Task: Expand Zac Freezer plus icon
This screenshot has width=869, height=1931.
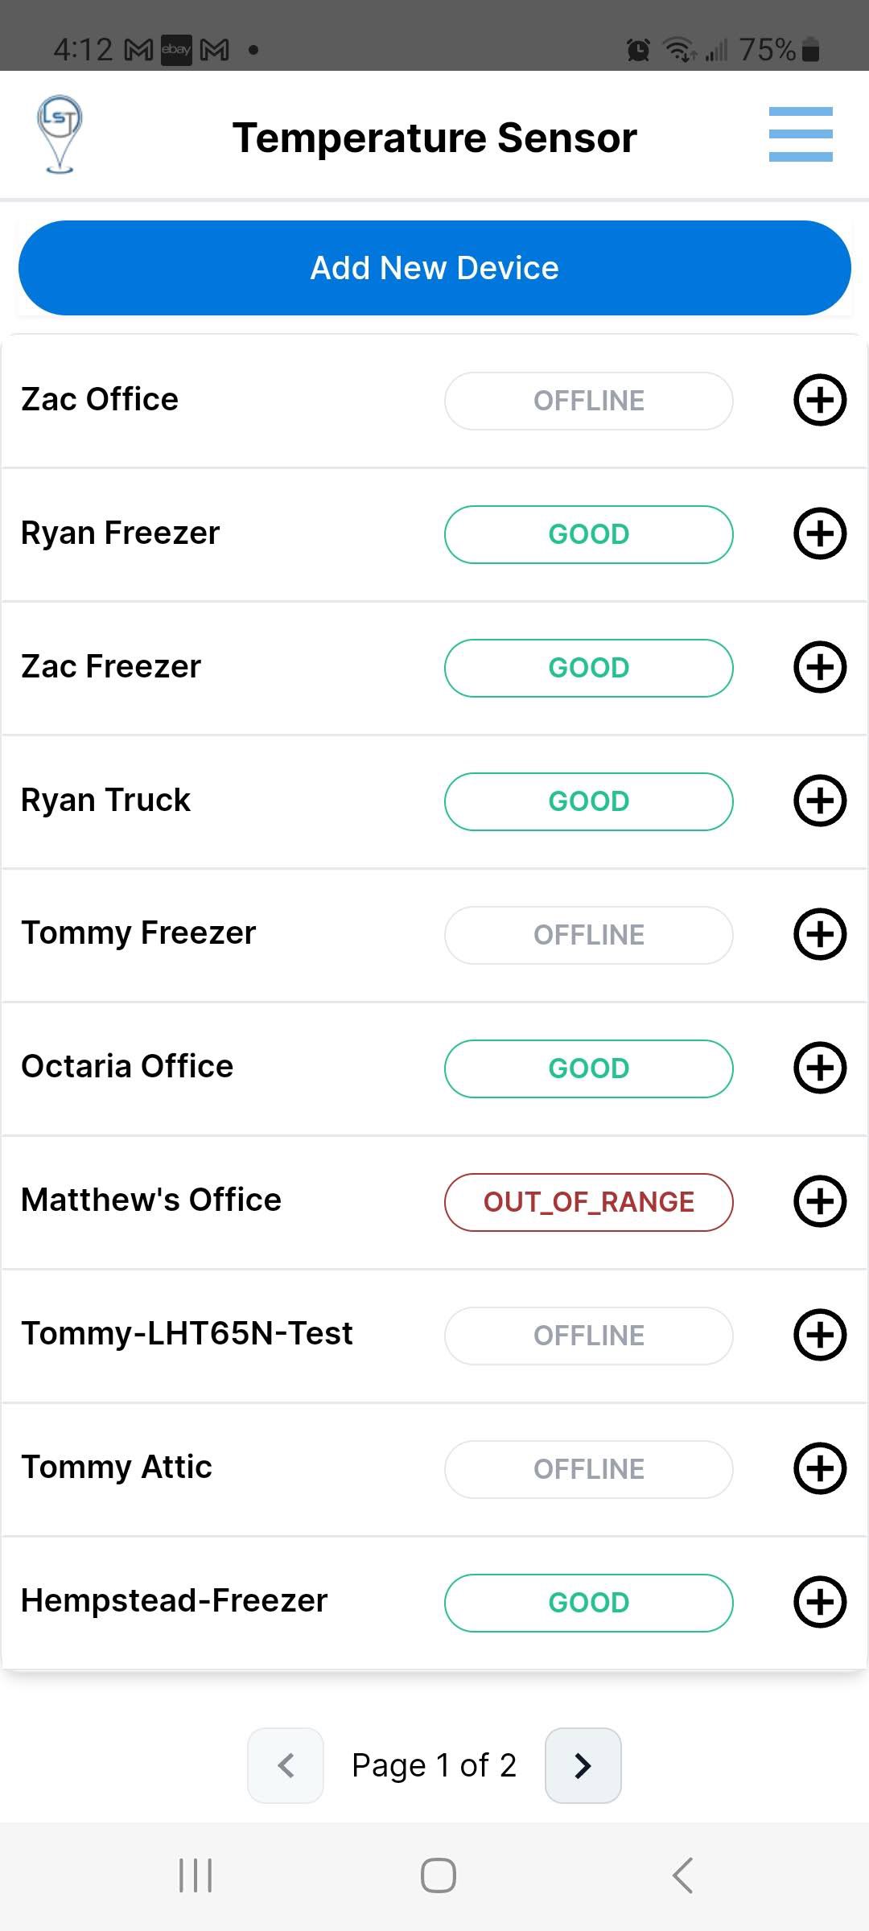Action: pos(820,667)
